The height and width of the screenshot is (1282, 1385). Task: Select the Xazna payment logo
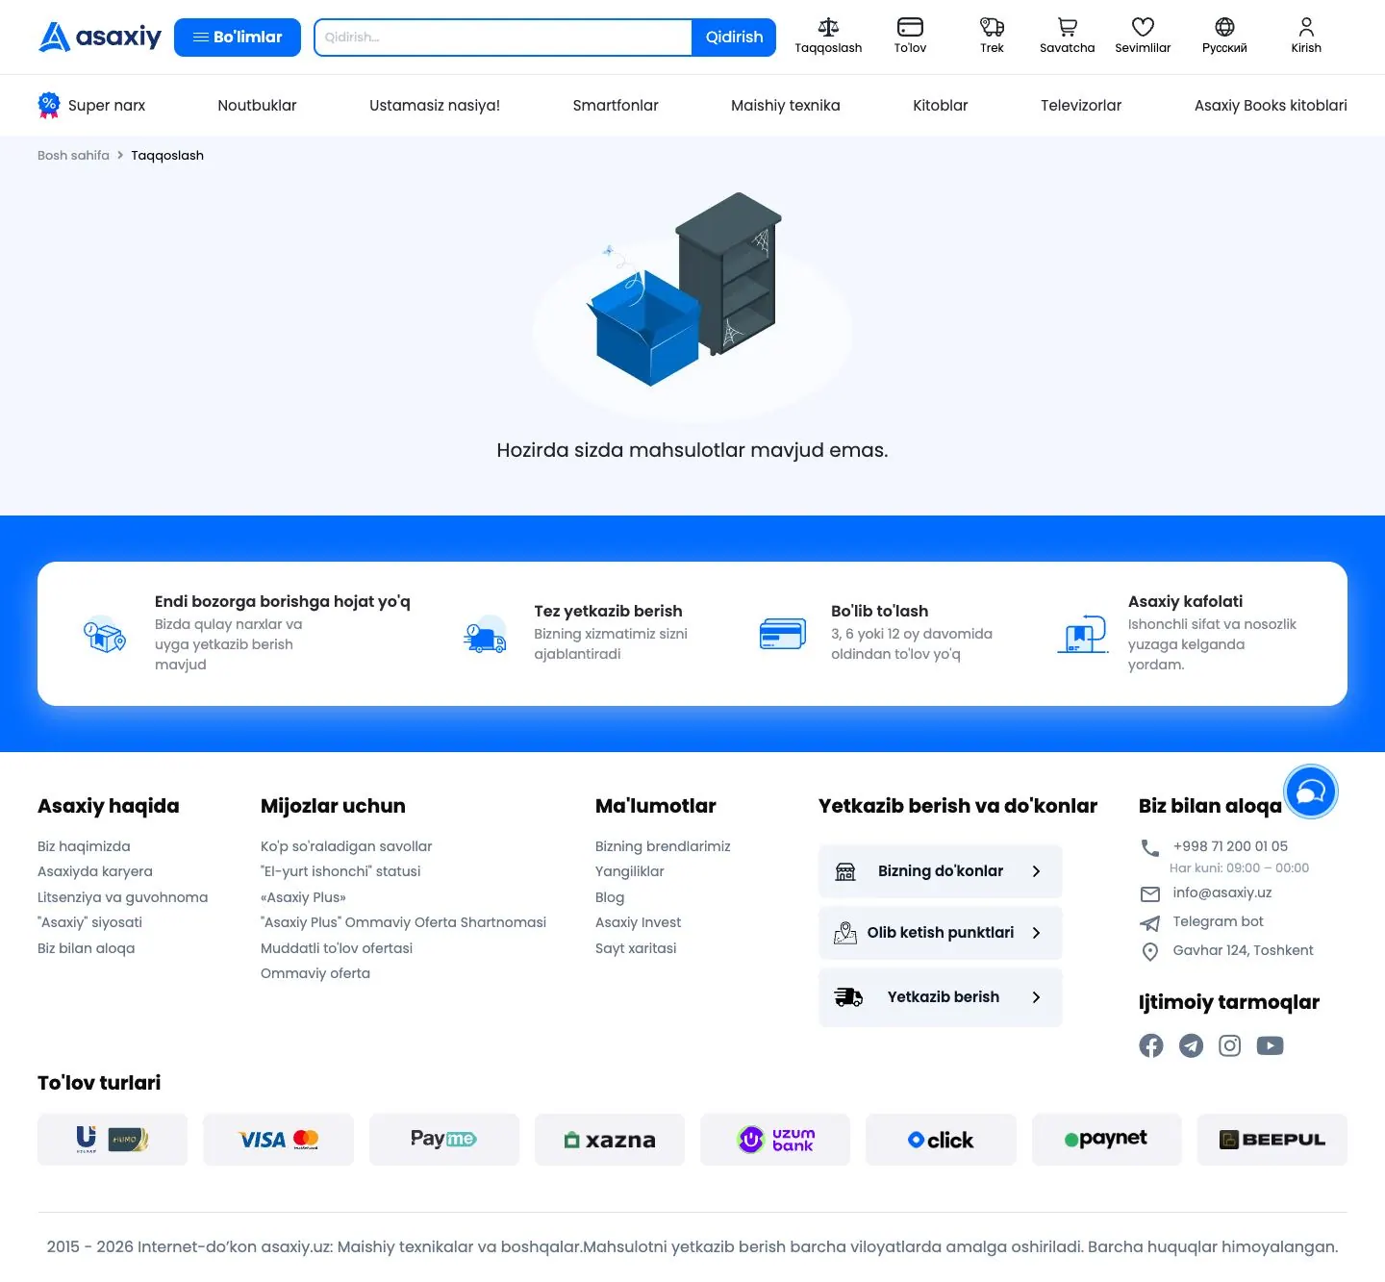pos(610,1140)
